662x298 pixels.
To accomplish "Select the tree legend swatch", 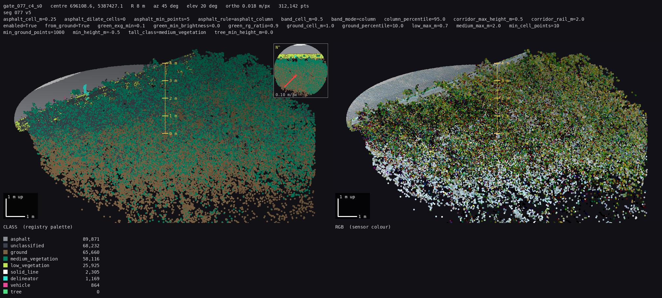I will tap(5, 292).
